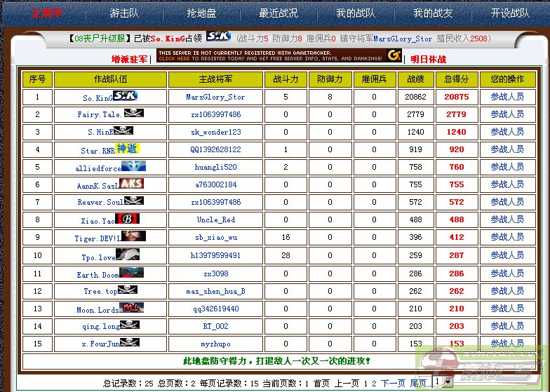Click the pirate flag next to Fairy.Tale.

tap(133, 113)
